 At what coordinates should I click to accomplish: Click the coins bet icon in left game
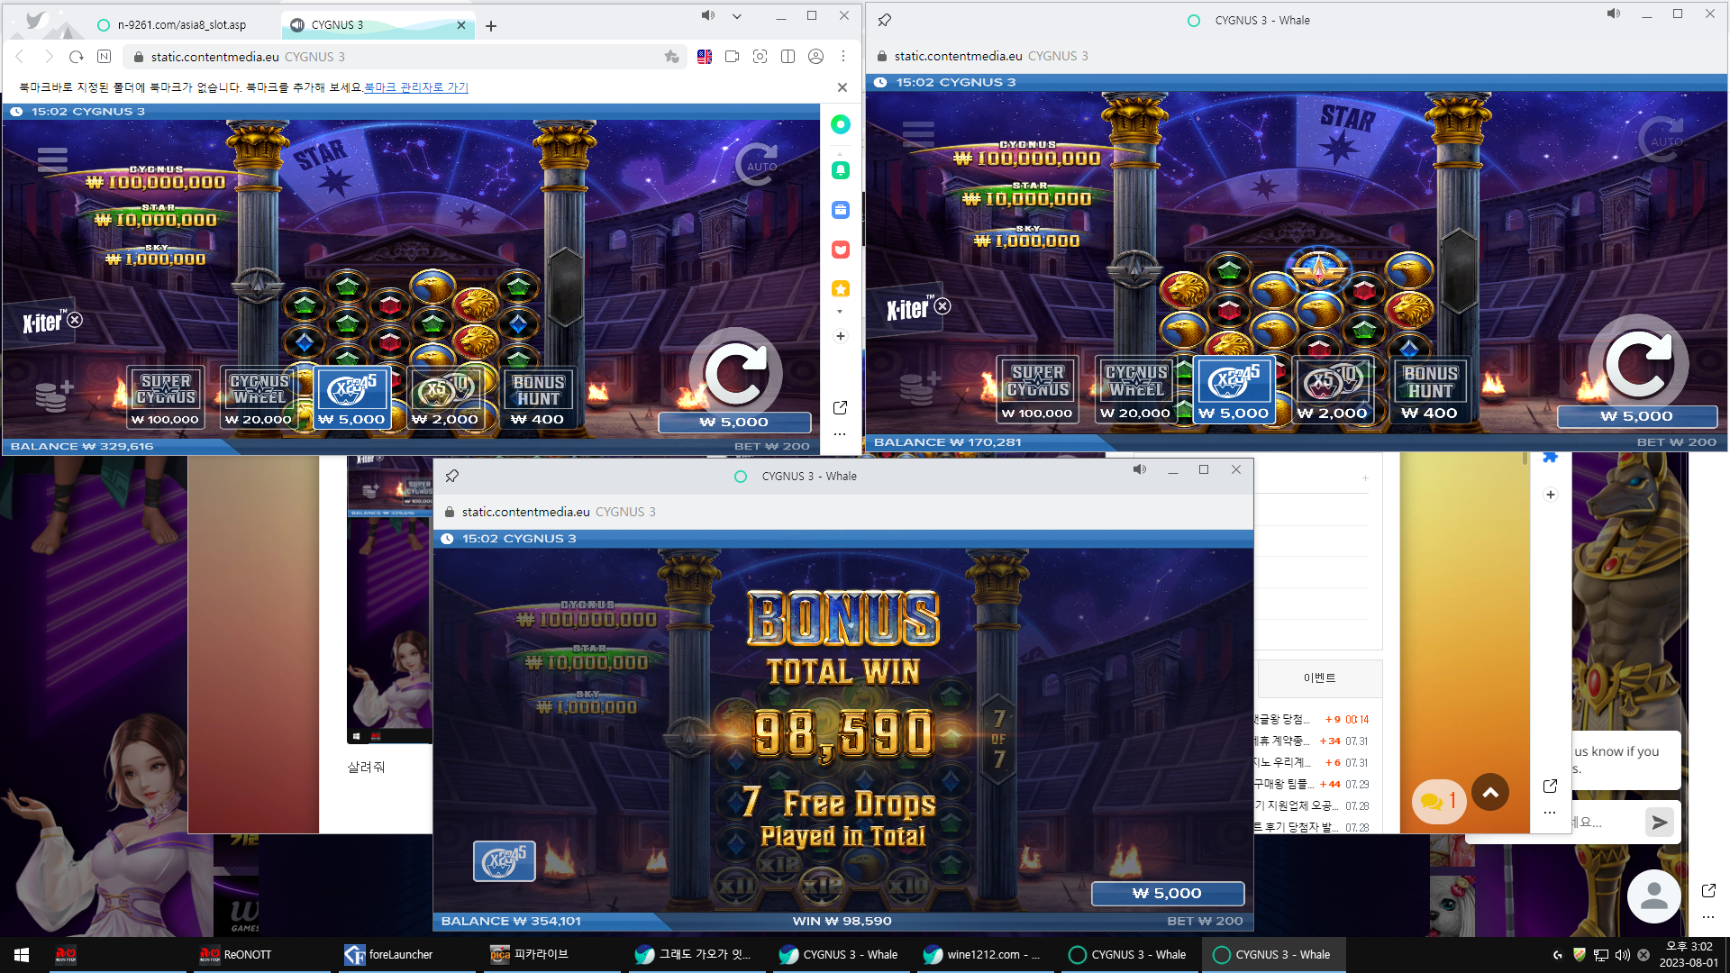pos(53,396)
